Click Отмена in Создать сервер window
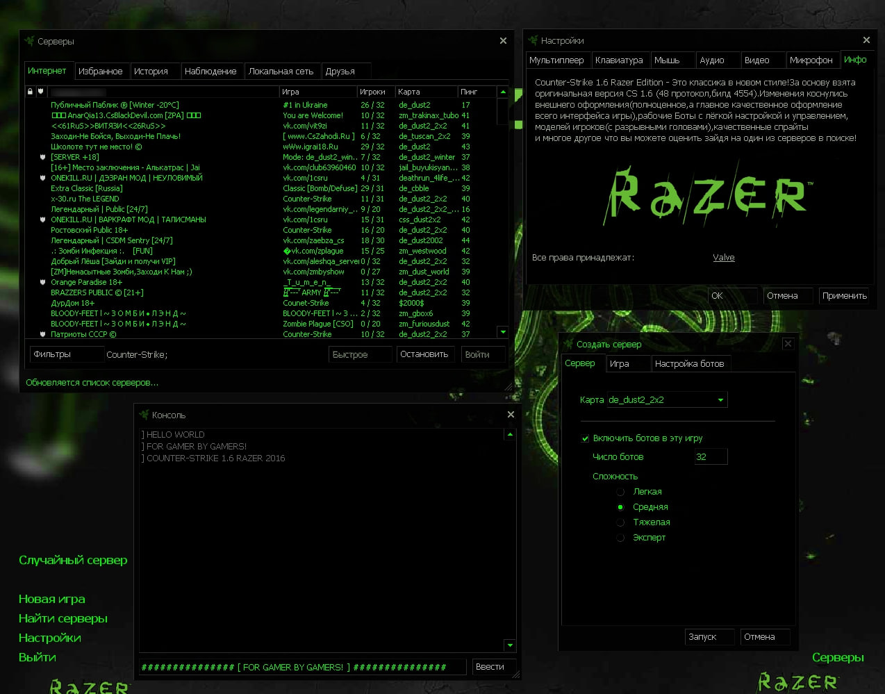The height and width of the screenshot is (694, 885). tap(765, 636)
